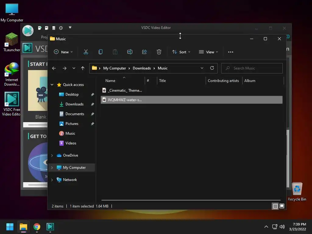Click the VSDC round logo button
This screenshot has width=312, height=234.
click(28, 31)
